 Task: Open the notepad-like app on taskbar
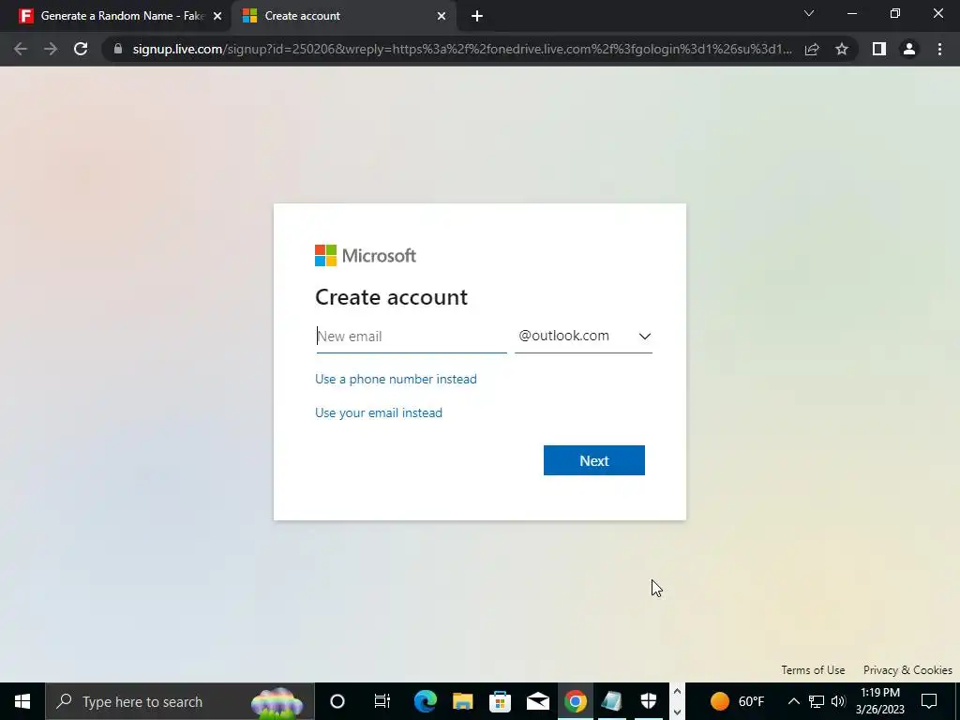pos(611,701)
